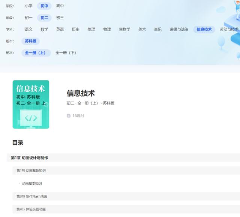Select the 信息技术 subject
This screenshot has height=217, width=240.
pos(204,29)
